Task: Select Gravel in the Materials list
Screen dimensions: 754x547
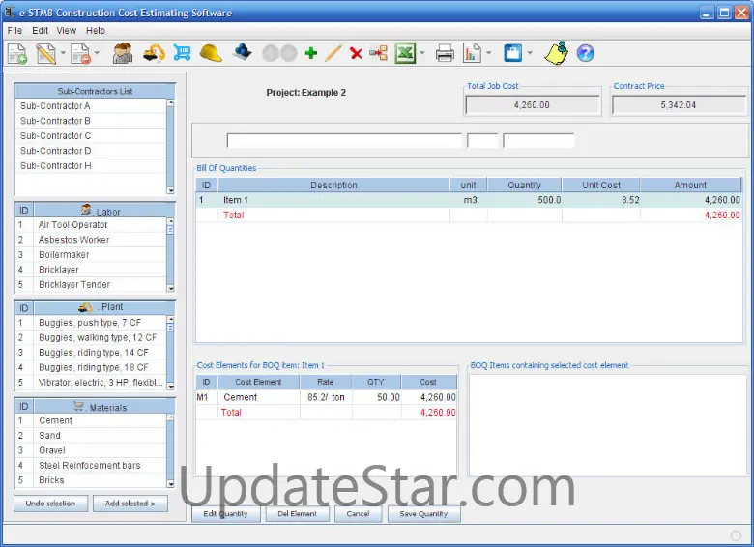Action: pyautogui.click(x=91, y=450)
